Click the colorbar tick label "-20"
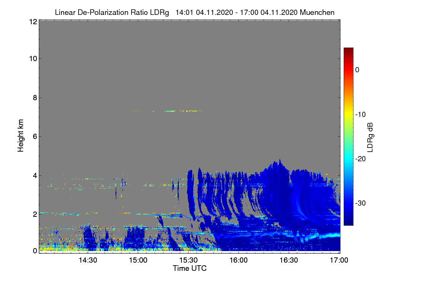 361,159
